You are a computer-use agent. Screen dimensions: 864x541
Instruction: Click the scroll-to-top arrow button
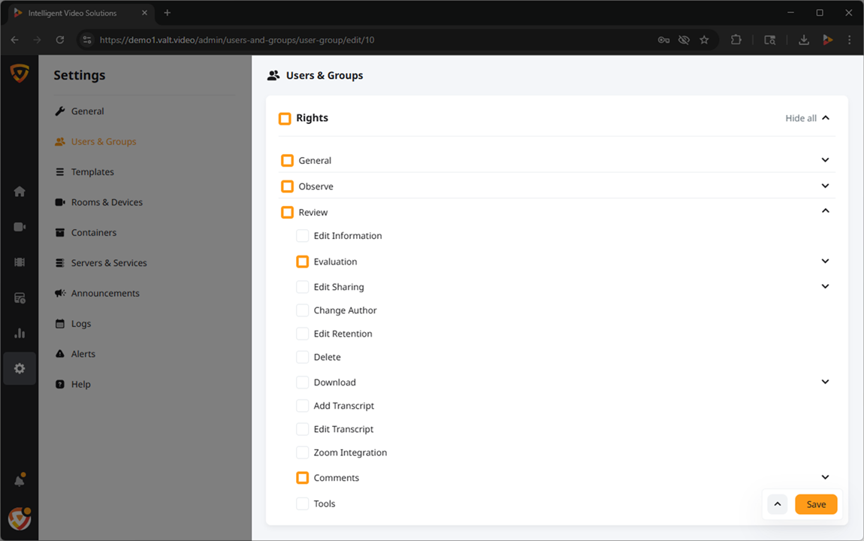click(778, 504)
